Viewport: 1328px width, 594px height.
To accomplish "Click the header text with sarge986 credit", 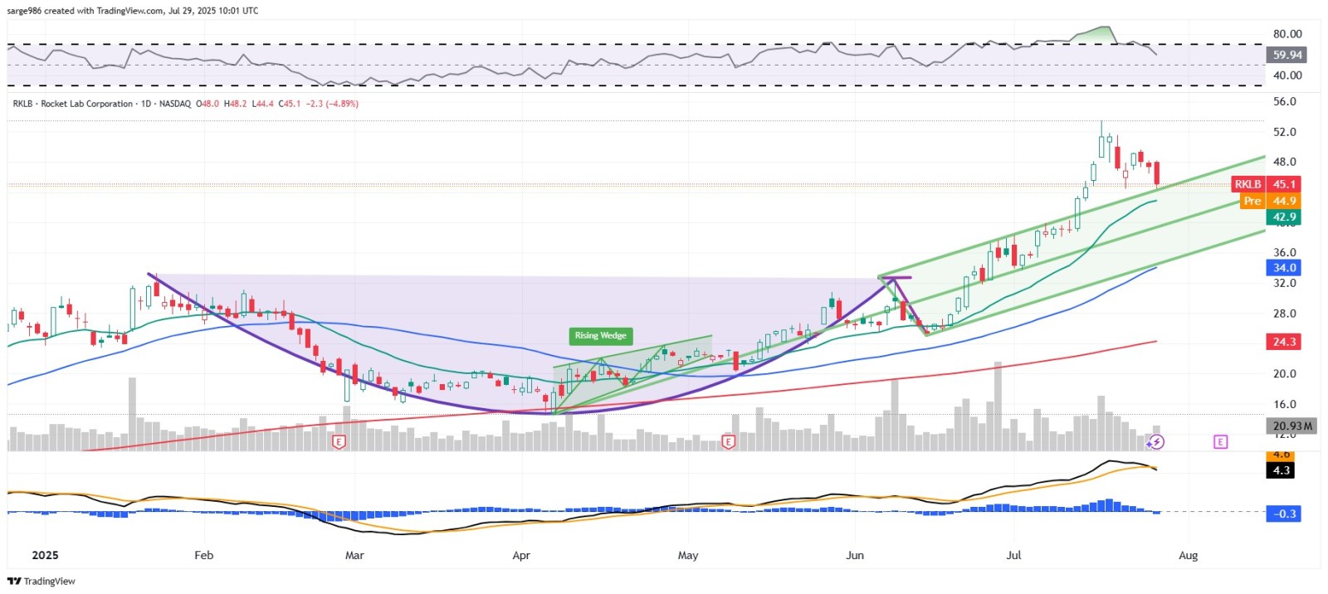I will coord(133,11).
